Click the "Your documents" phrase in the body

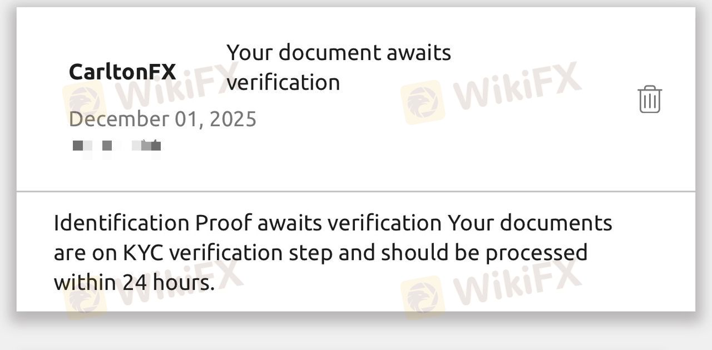pos(530,223)
